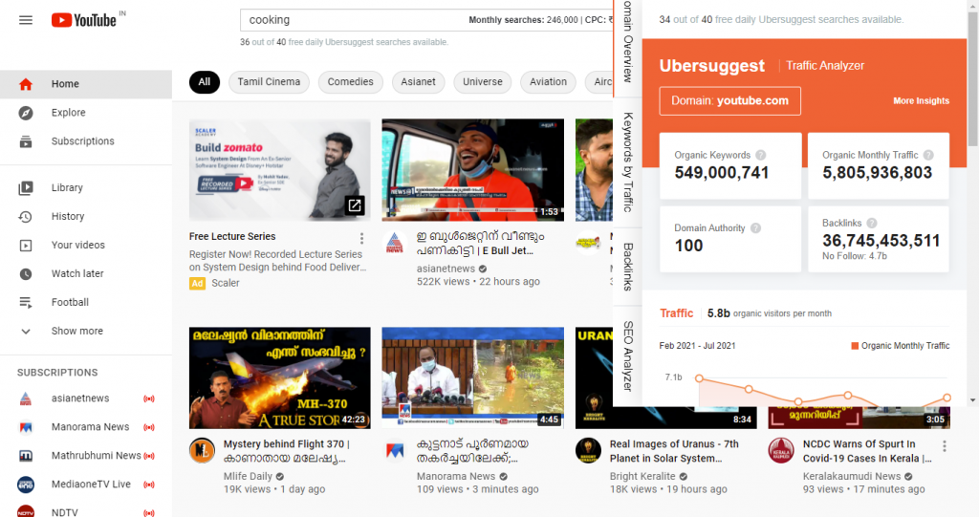Open Subscriptions in the sidebar
The width and height of the screenshot is (979, 517).
click(x=86, y=141)
